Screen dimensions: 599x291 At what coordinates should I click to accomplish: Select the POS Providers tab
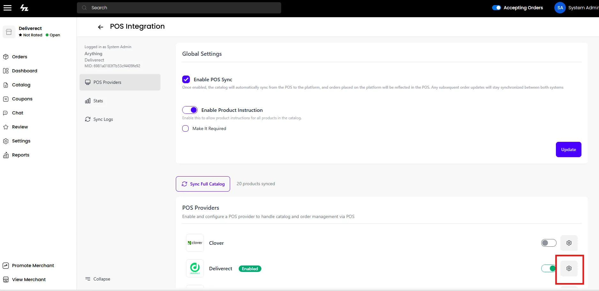[x=120, y=82]
